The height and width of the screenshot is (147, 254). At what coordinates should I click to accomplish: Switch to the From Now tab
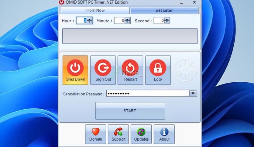95,11
